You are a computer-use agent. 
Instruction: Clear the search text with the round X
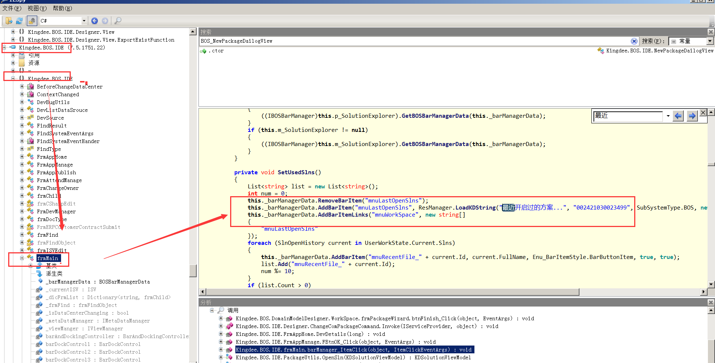(x=634, y=41)
